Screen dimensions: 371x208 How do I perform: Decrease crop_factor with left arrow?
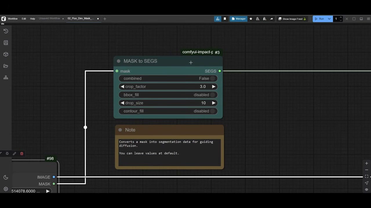[122, 87]
